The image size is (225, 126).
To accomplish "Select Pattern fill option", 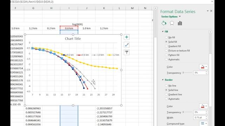I will click(x=166, y=55).
